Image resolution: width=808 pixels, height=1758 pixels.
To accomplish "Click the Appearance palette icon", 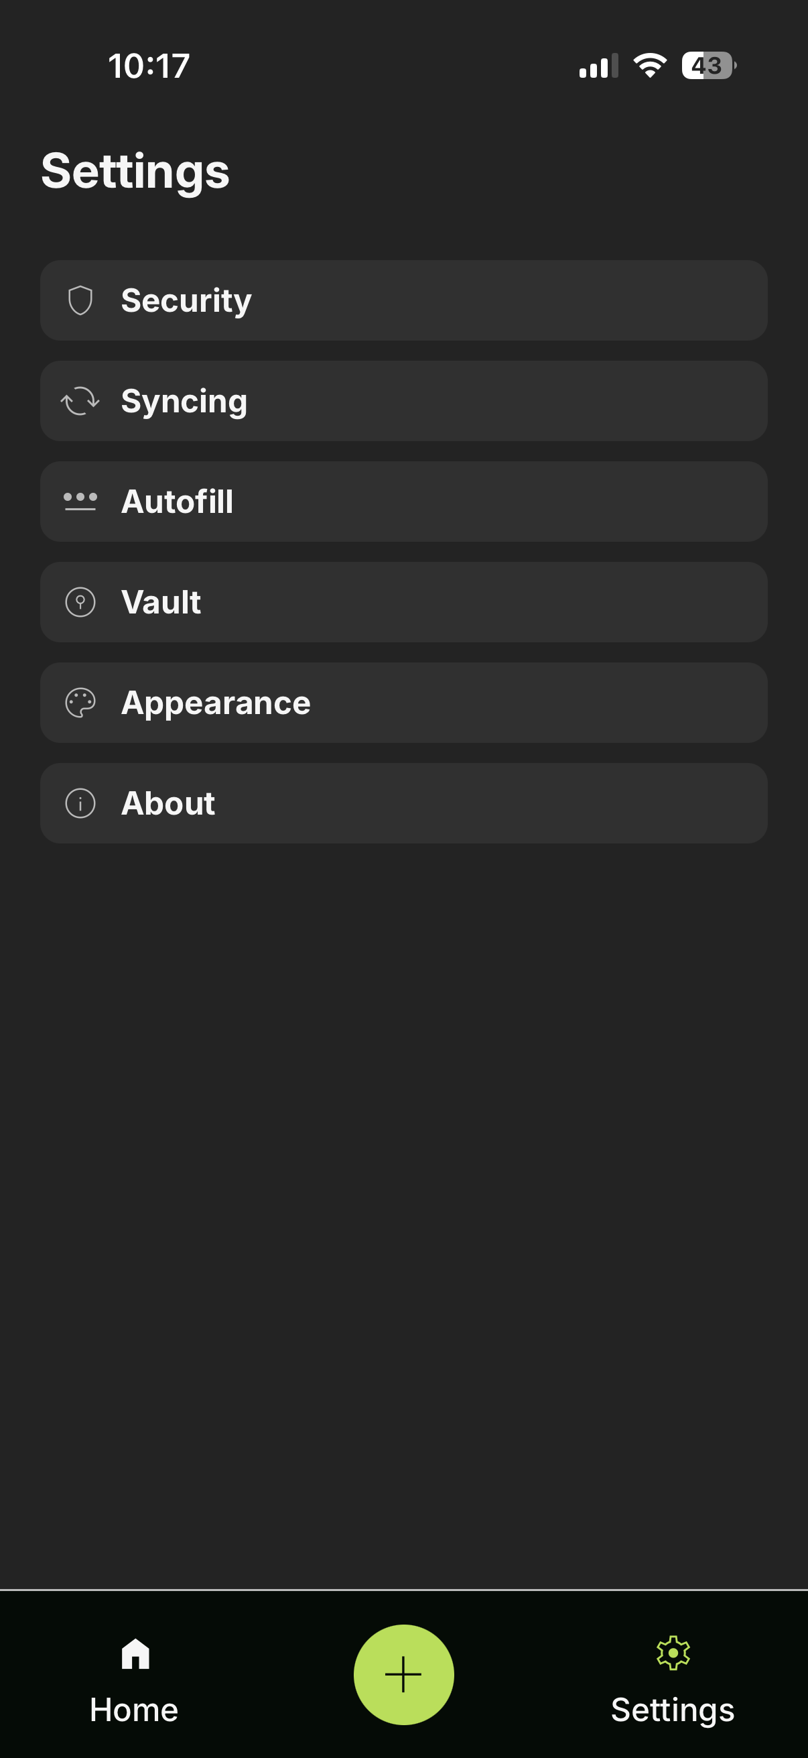I will coord(81,702).
